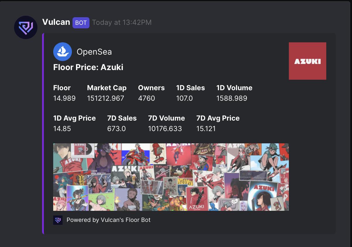Open the red Azuki thumbnail image
This screenshot has width=352, height=247.
pyautogui.click(x=307, y=61)
